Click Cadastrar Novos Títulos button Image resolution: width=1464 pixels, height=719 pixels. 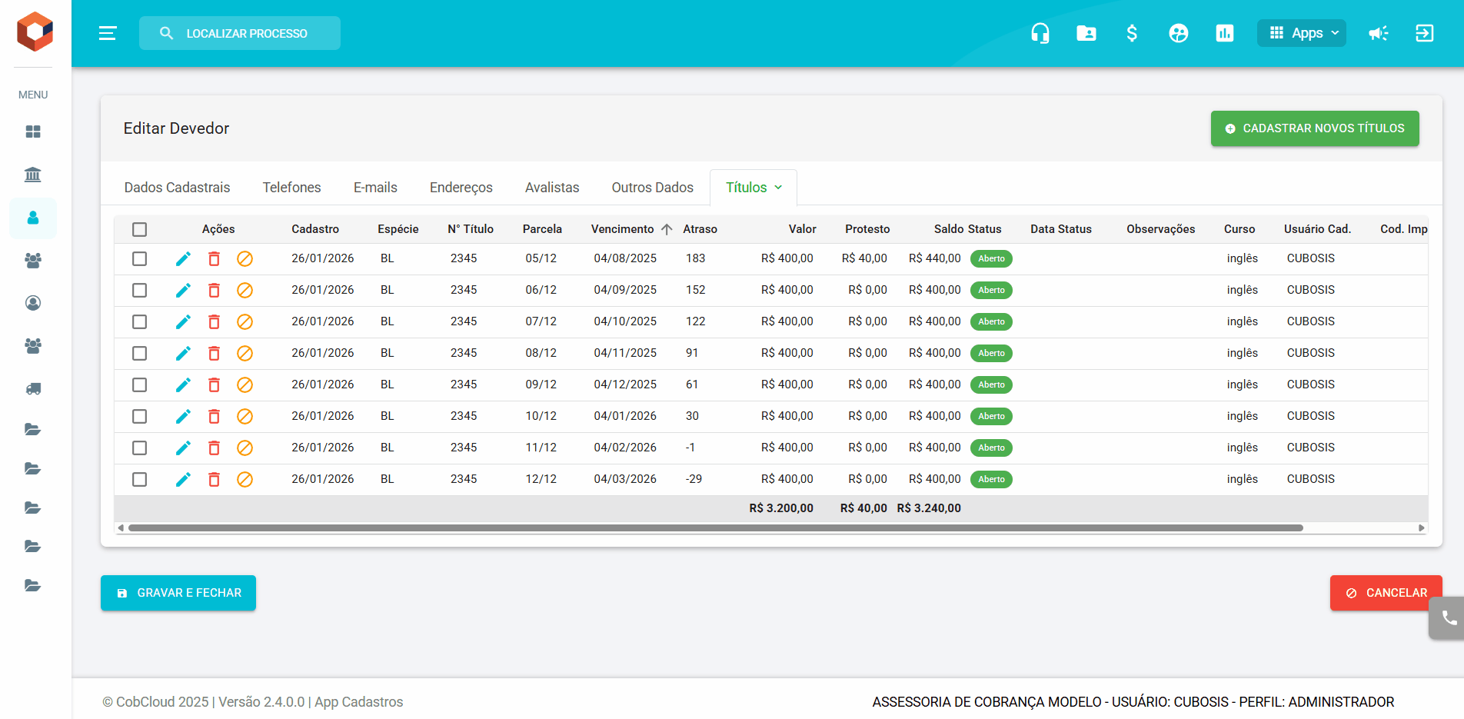(1315, 128)
